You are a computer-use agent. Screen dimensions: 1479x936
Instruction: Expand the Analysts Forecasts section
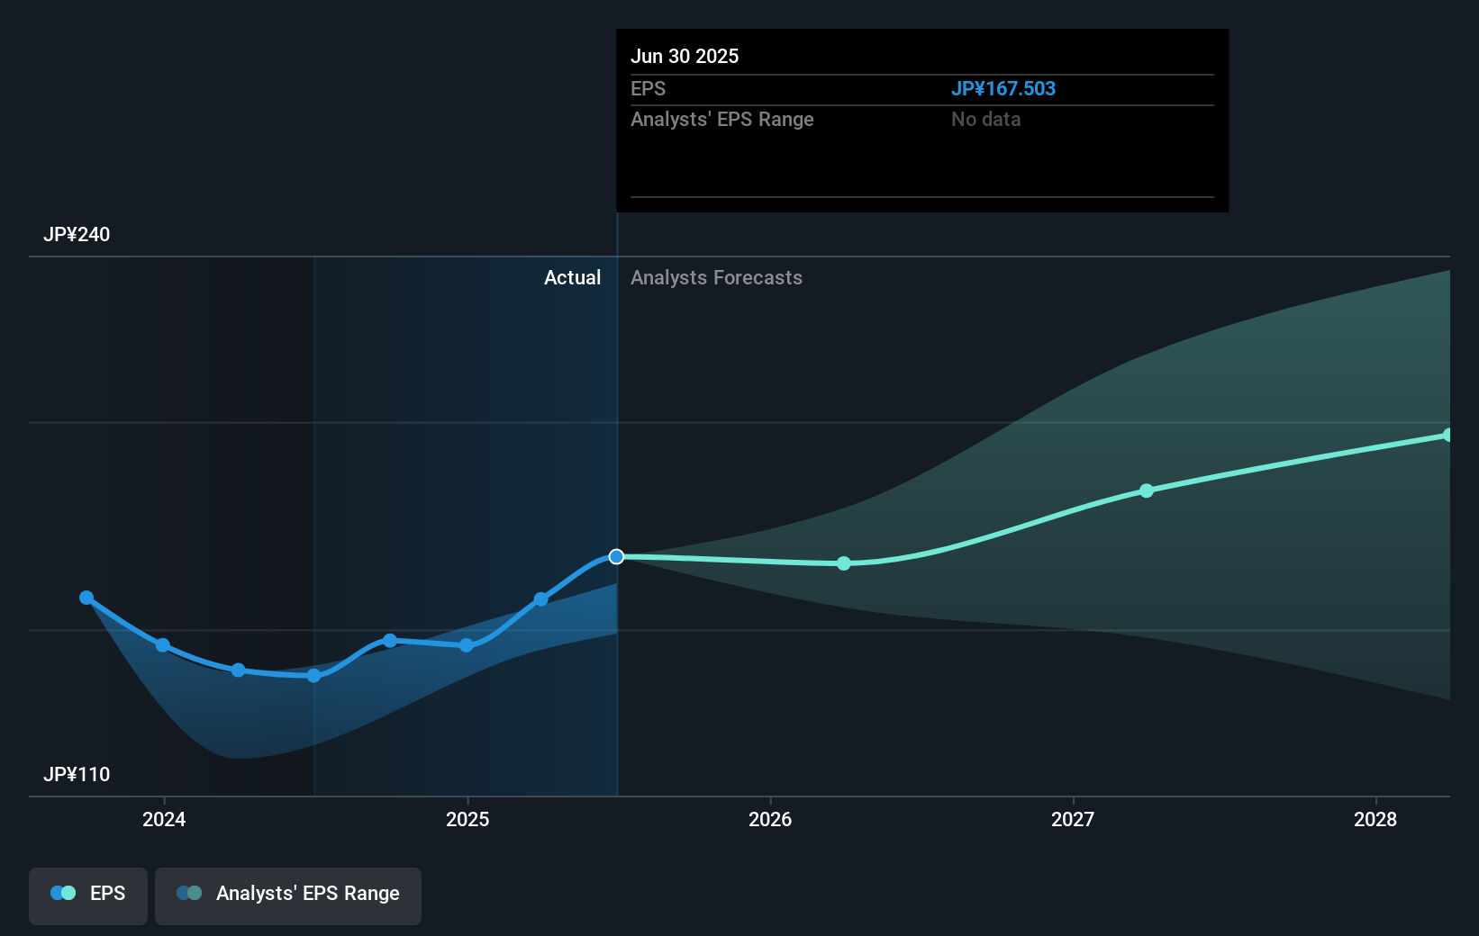(x=716, y=277)
